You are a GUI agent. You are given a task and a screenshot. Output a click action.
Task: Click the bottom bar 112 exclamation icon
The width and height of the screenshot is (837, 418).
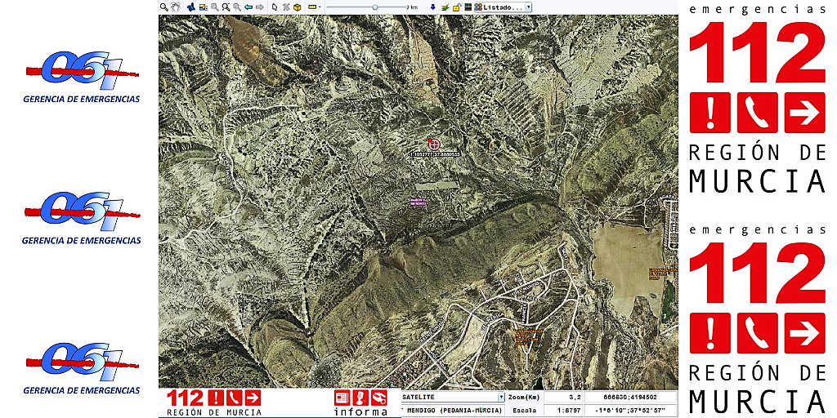coord(216,398)
